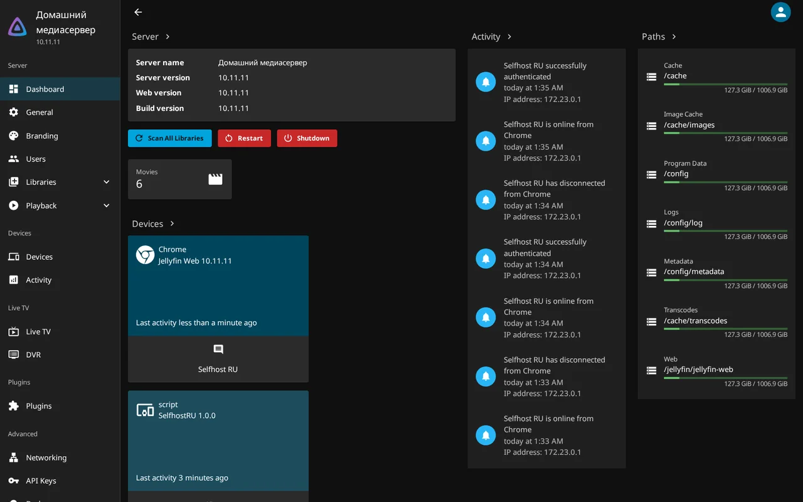Click the storage icon beside /cache path
This screenshot has width=803, height=502.
click(651, 77)
